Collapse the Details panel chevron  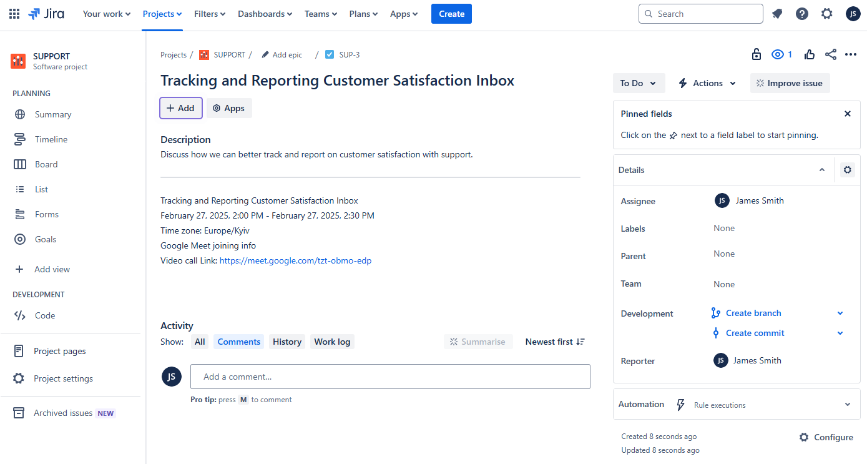822,169
